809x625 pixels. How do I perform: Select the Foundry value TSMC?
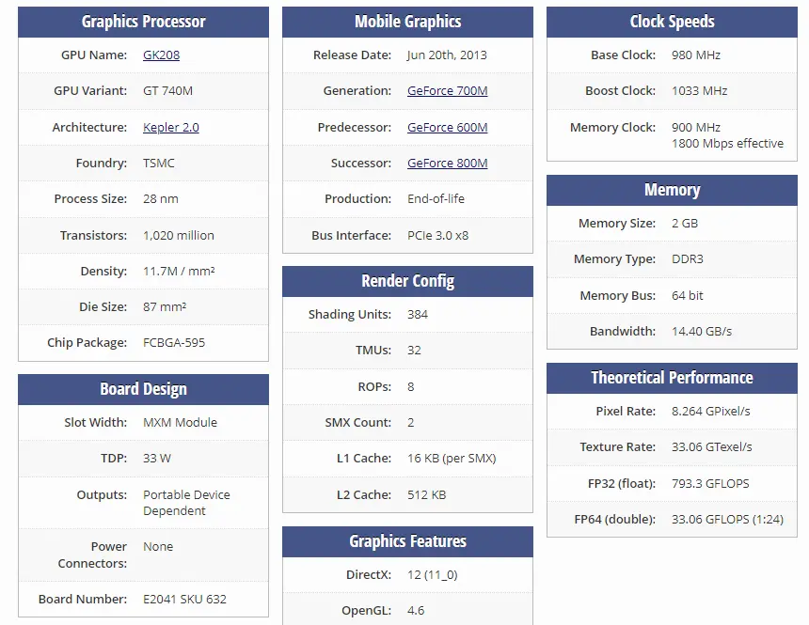tap(159, 163)
